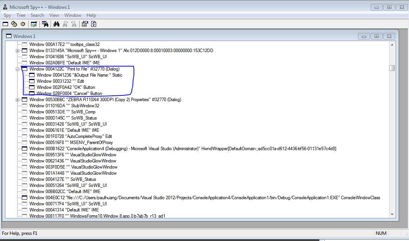Click the Spy++ application icon in title bar
The width and height of the screenshot is (409, 241).
point(5,7)
